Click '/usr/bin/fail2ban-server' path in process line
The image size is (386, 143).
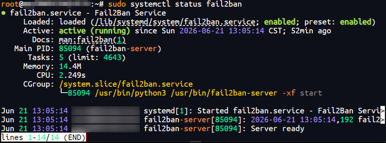pos(224,93)
